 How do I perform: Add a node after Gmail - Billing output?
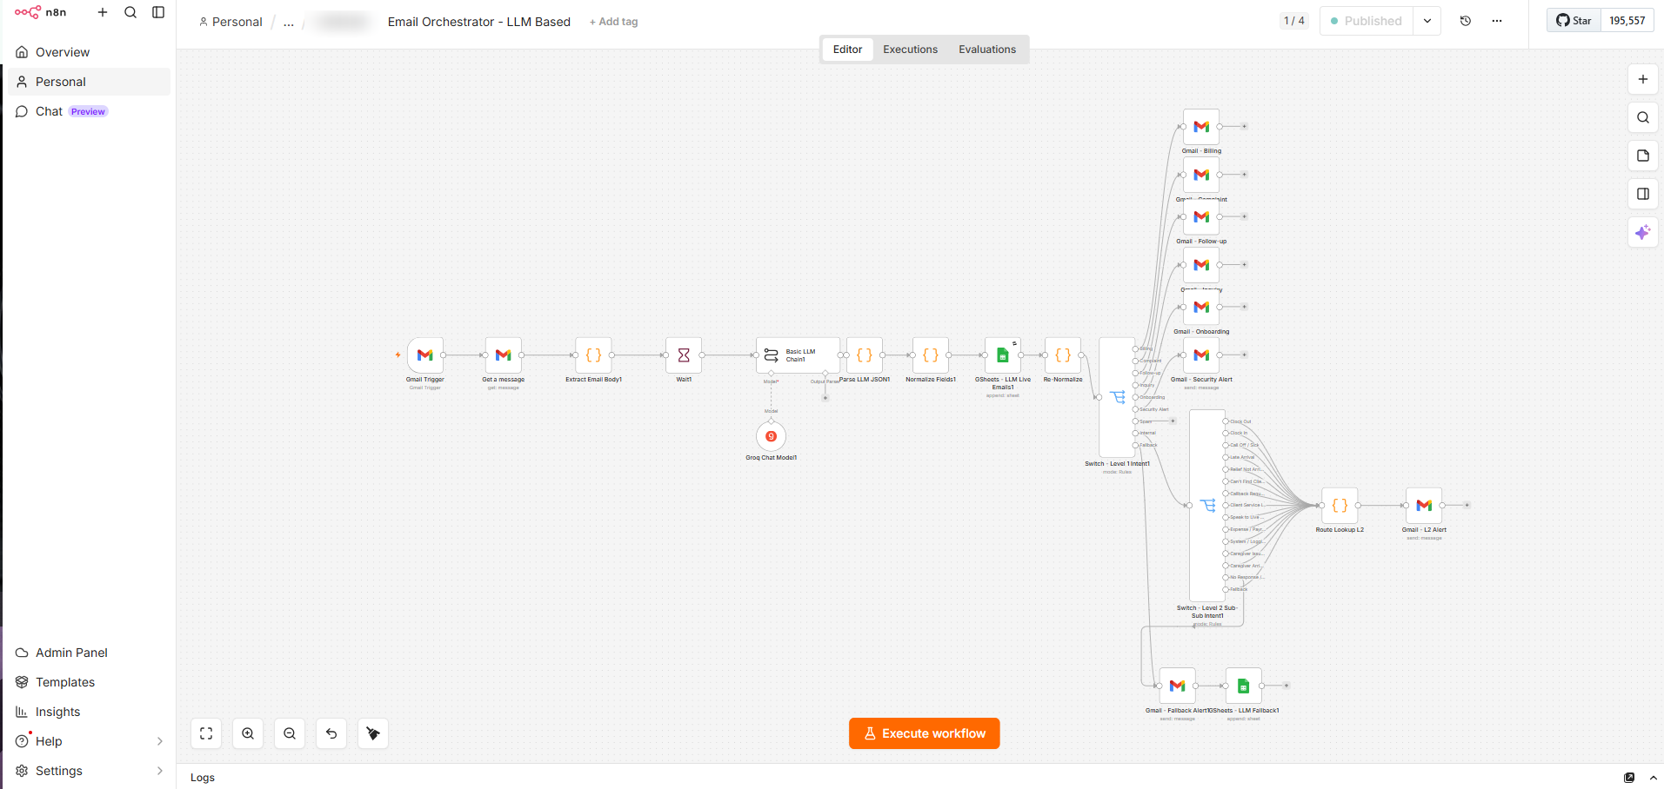[1244, 127]
